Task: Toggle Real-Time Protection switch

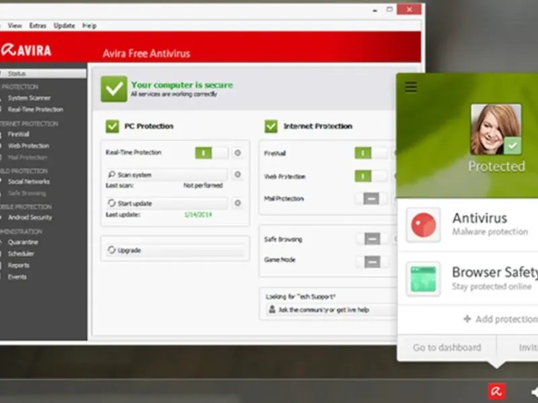Action: click(x=211, y=153)
